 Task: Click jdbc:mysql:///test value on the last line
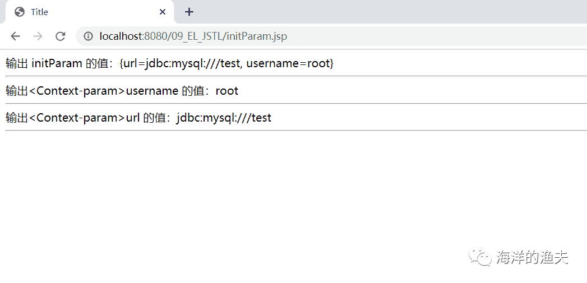224,118
